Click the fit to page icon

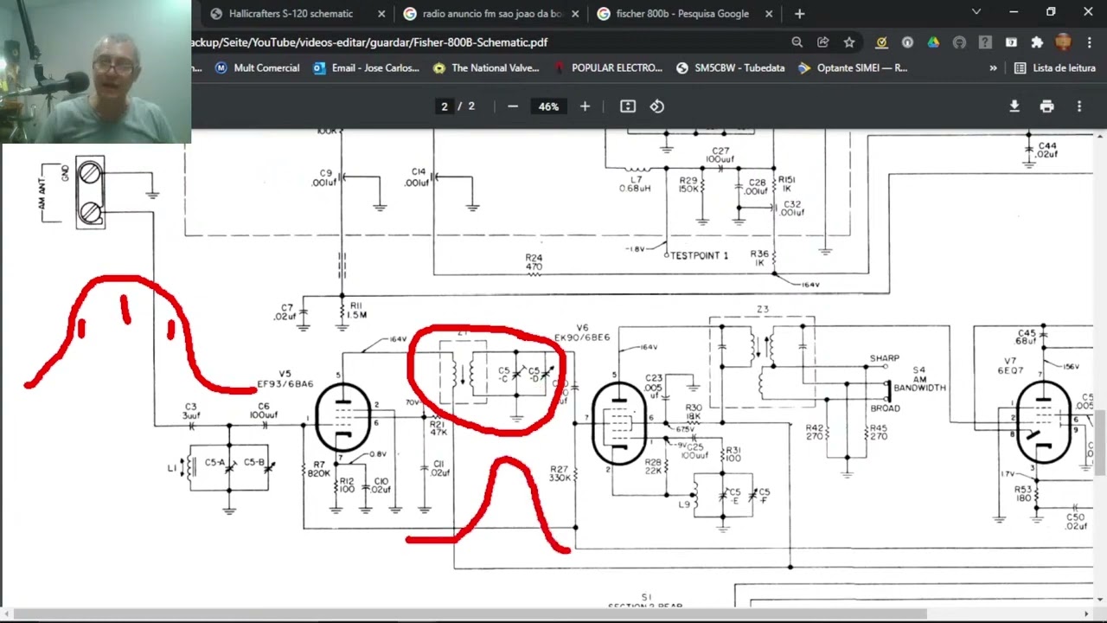[x=628, y=106]
